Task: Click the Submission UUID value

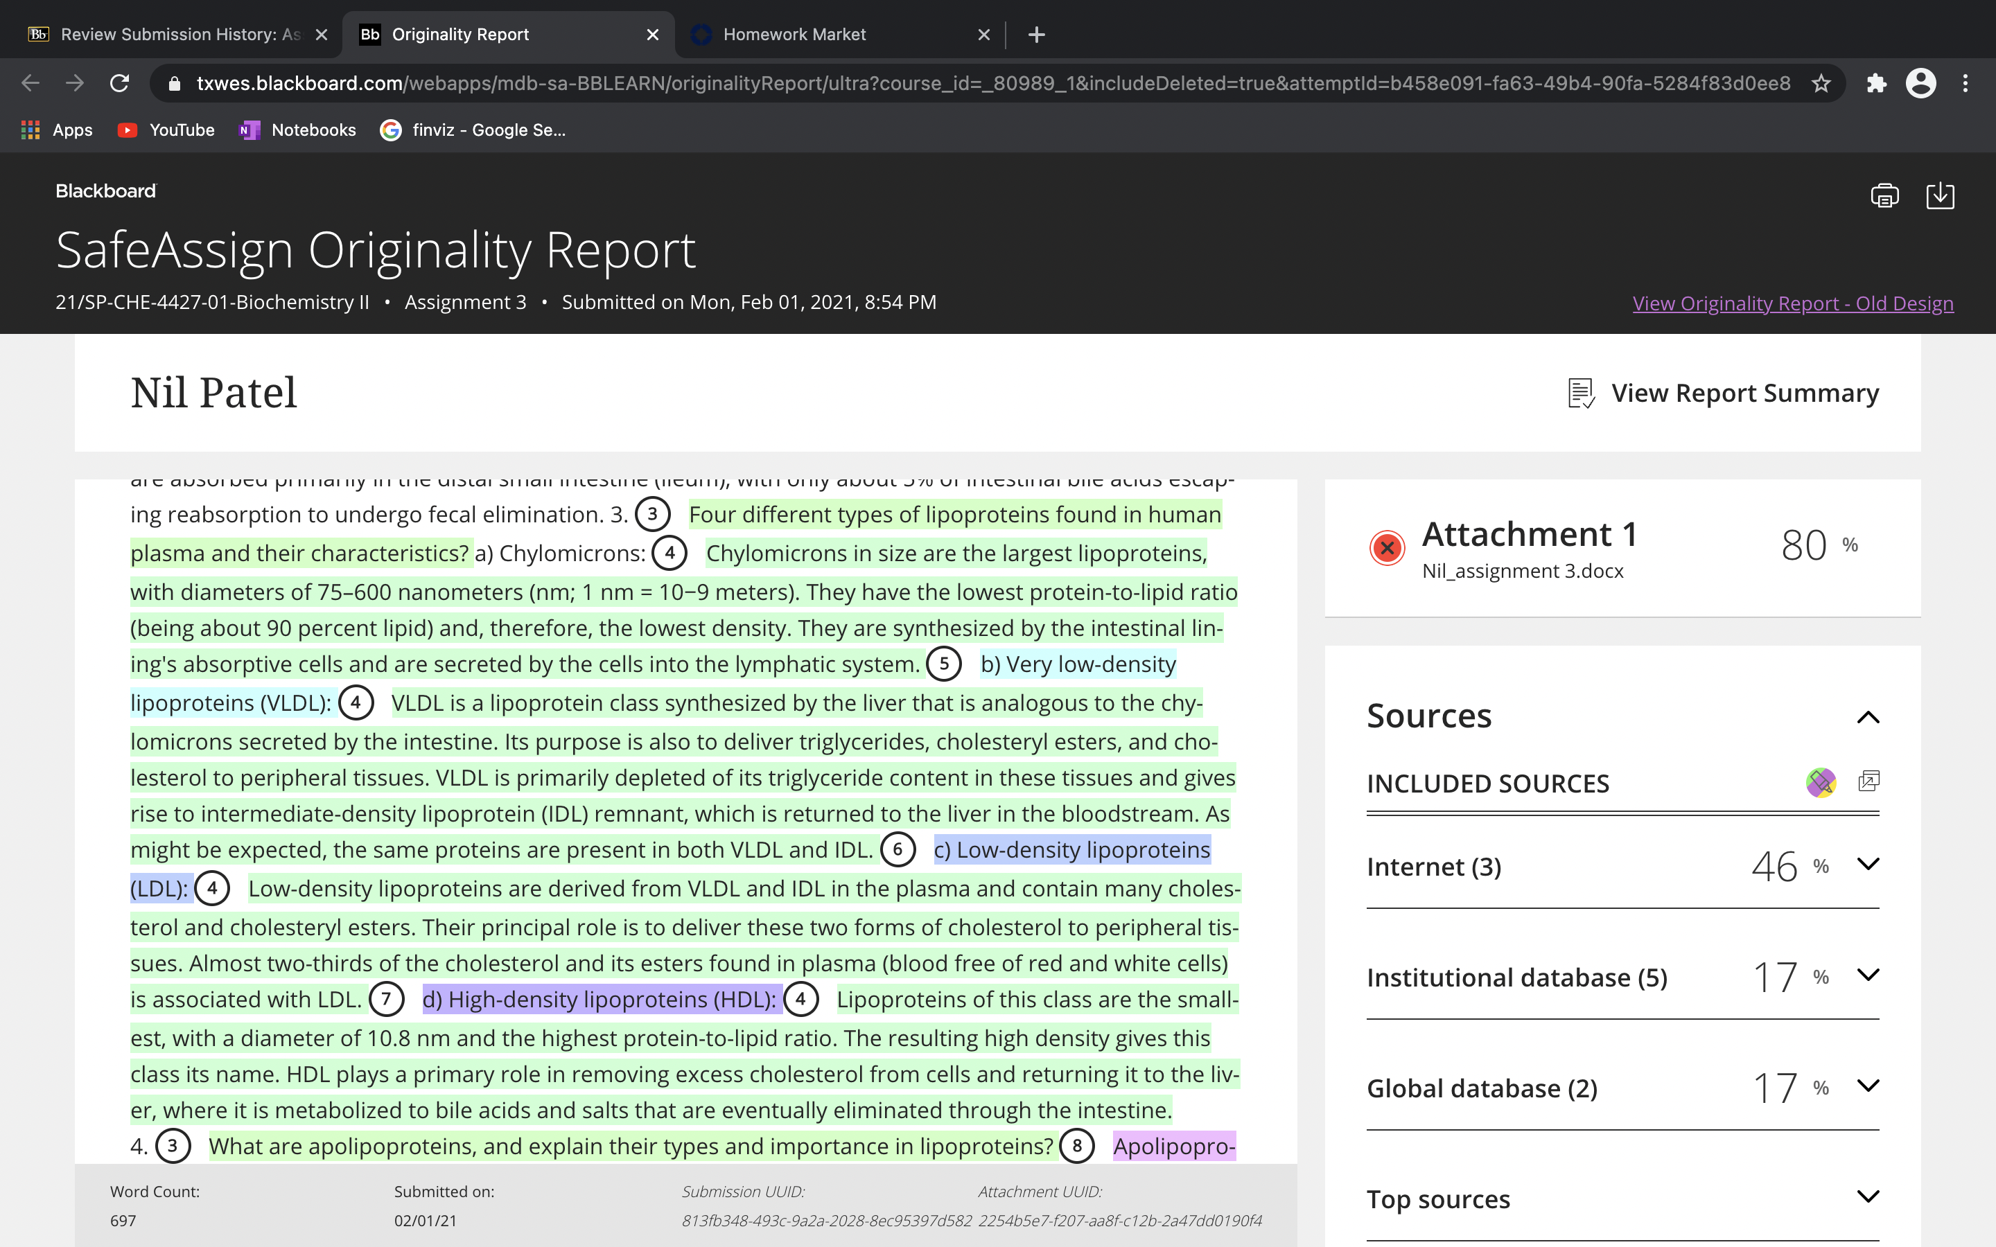Action: (x=826, y=1221)
